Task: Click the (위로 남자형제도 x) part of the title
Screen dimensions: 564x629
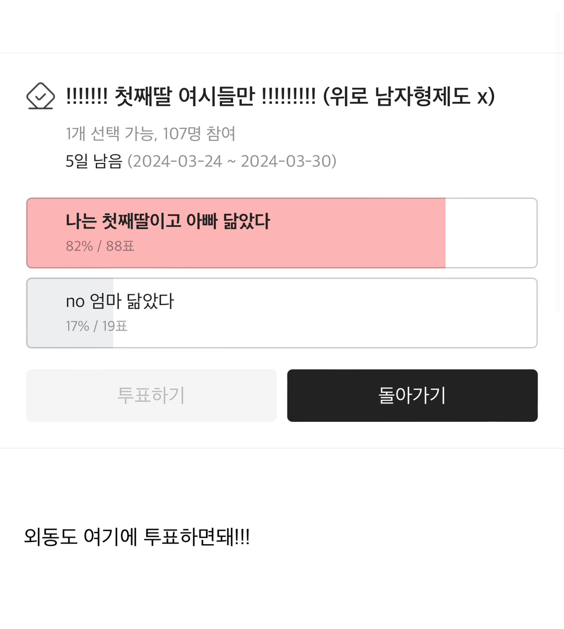Action: coord(409,97)
